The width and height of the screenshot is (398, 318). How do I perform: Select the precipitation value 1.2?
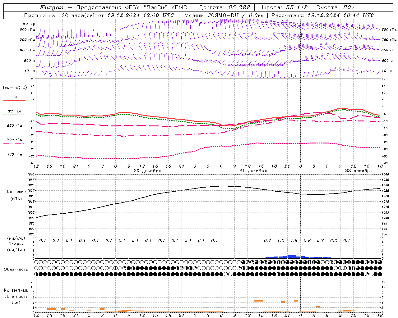point(281,240)
